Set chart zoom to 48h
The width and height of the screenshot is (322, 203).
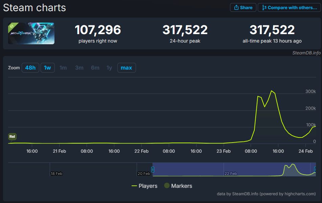click(30, 68)
